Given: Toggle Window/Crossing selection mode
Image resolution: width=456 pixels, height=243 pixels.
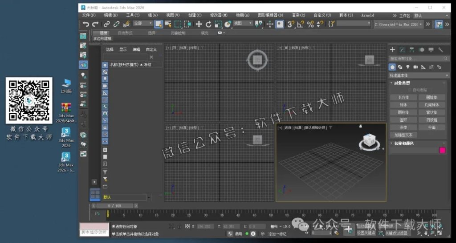Looking at the screenshot, I should tap(188, 24).
